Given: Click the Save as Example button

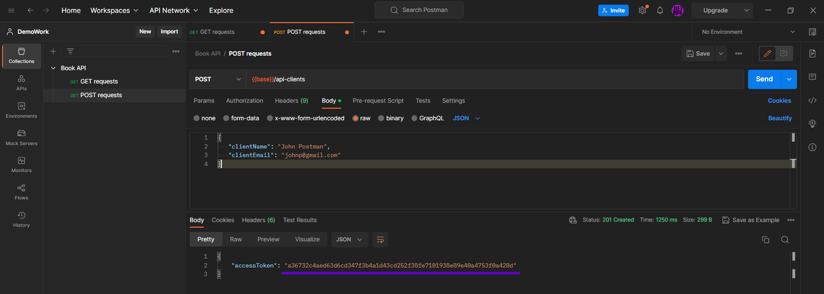Looking at the screenshot, I should point(751,220).
